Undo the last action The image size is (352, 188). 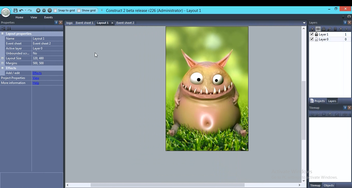click(x=21, y=10)
